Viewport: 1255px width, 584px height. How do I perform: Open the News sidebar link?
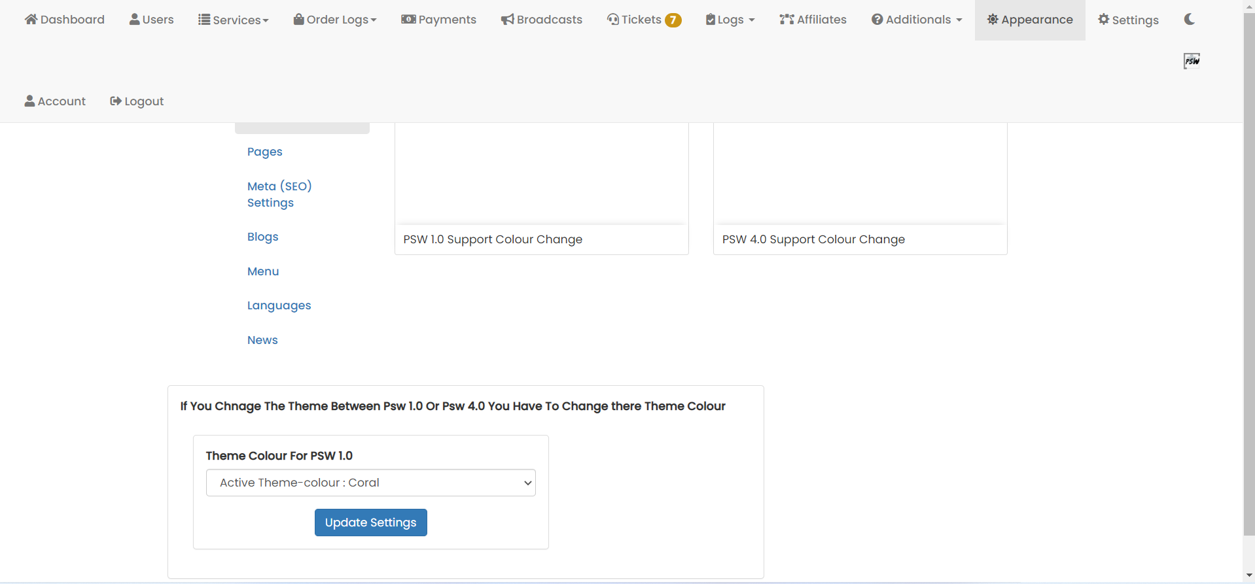[262, 340]
